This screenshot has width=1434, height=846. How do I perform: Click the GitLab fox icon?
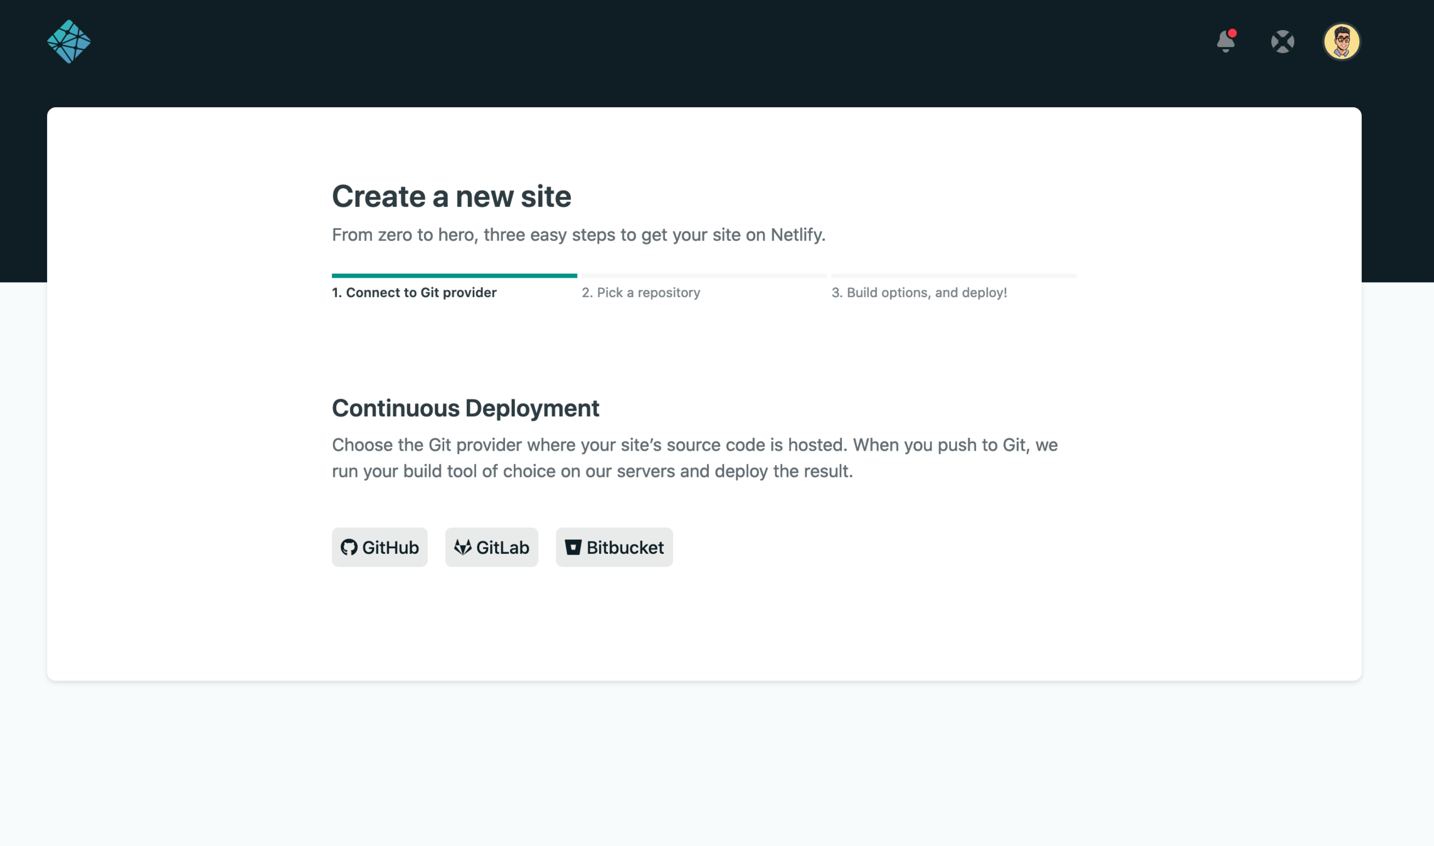tap(462, 547)
